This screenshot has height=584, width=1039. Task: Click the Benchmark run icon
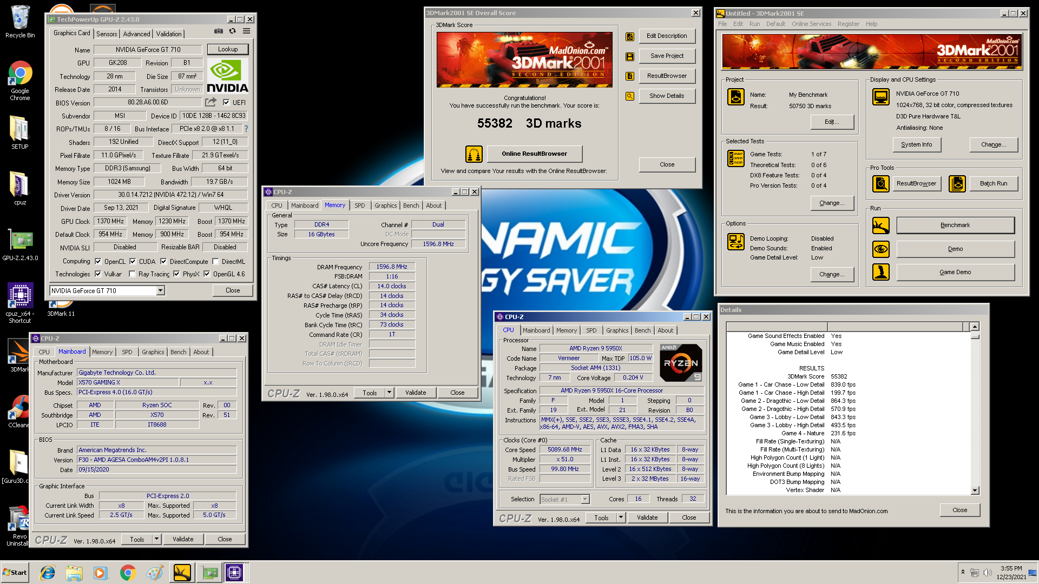click(881, 225)
